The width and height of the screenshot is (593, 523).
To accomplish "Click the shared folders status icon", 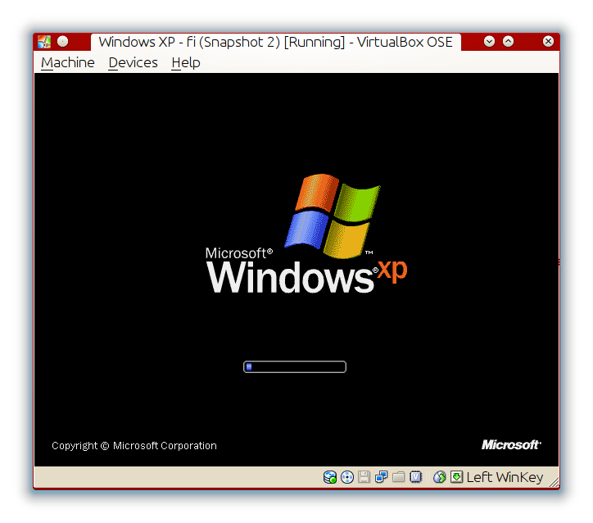I will pos(398,477).
